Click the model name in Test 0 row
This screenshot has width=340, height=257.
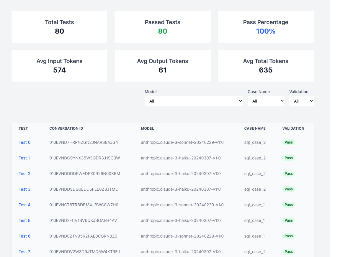[182, 142]
